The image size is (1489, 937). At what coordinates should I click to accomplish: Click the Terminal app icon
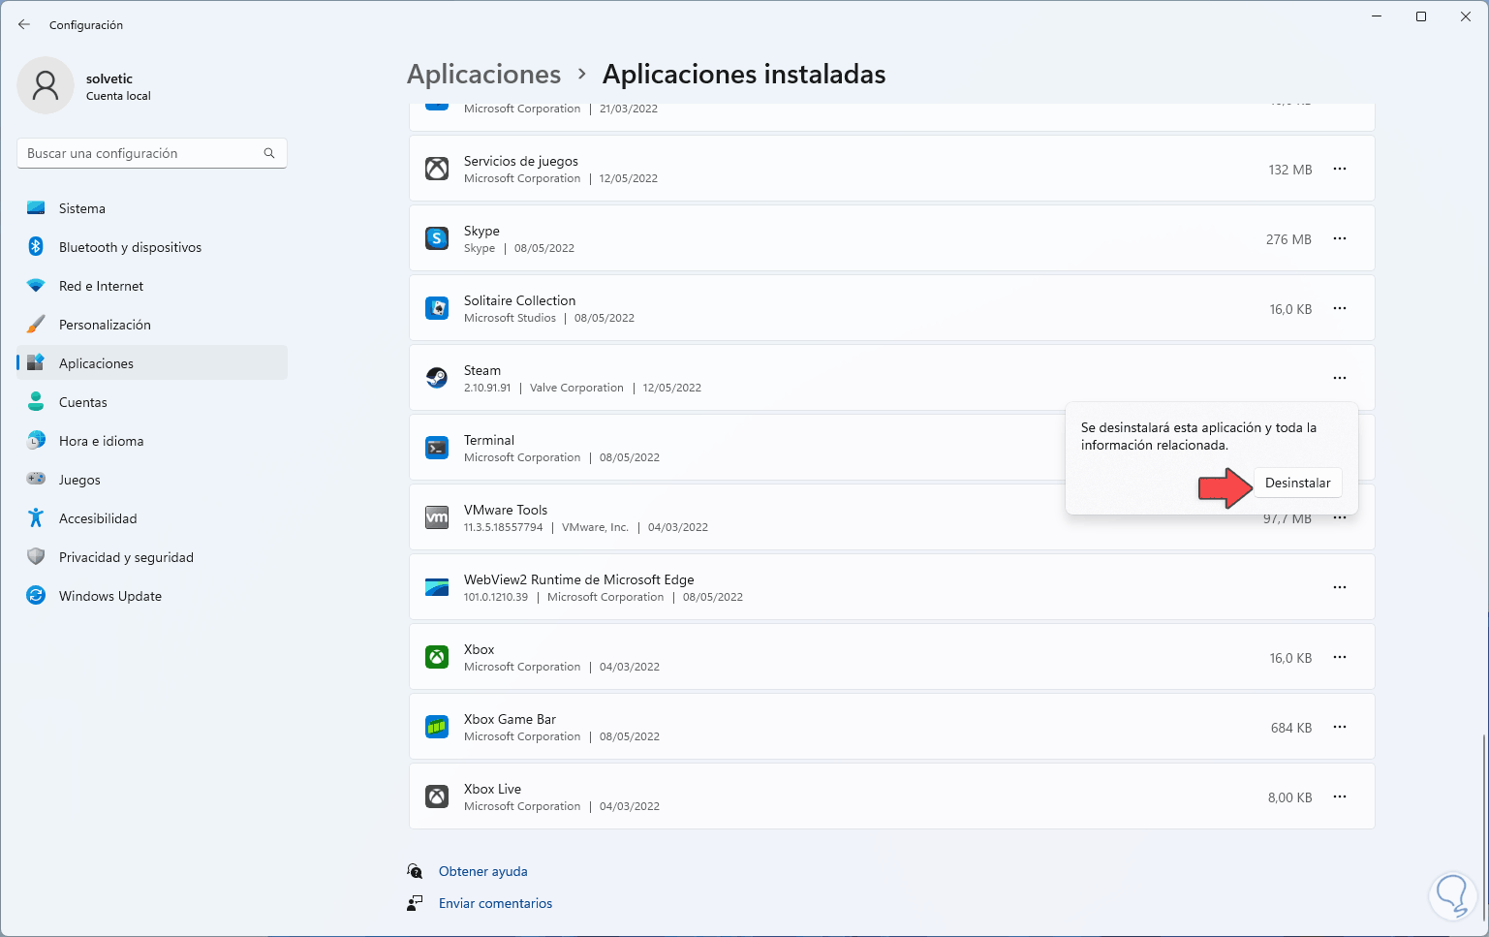[x=437, y=448]
